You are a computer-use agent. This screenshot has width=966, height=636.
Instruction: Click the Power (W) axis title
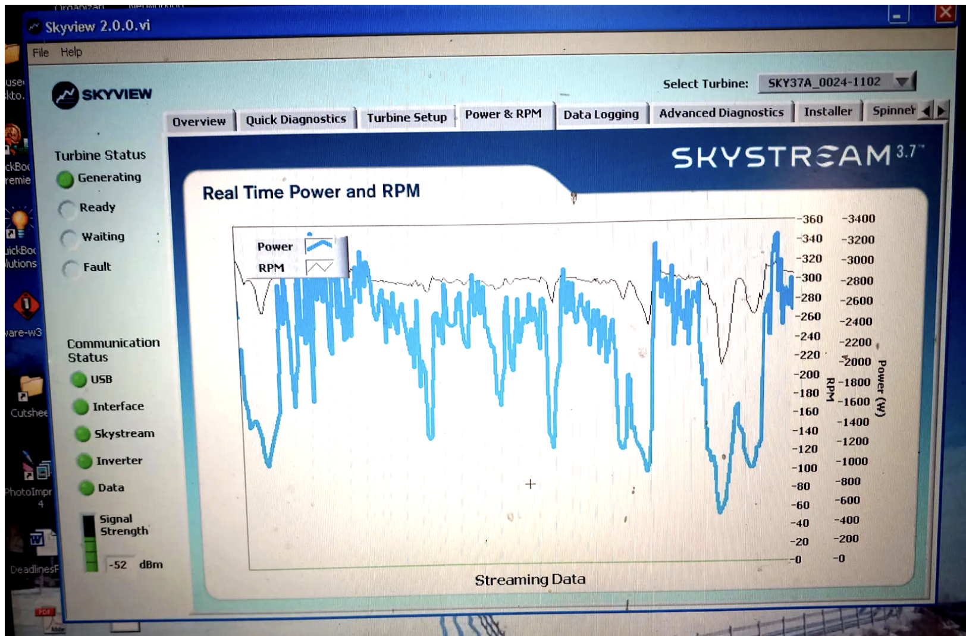(881, 388)
